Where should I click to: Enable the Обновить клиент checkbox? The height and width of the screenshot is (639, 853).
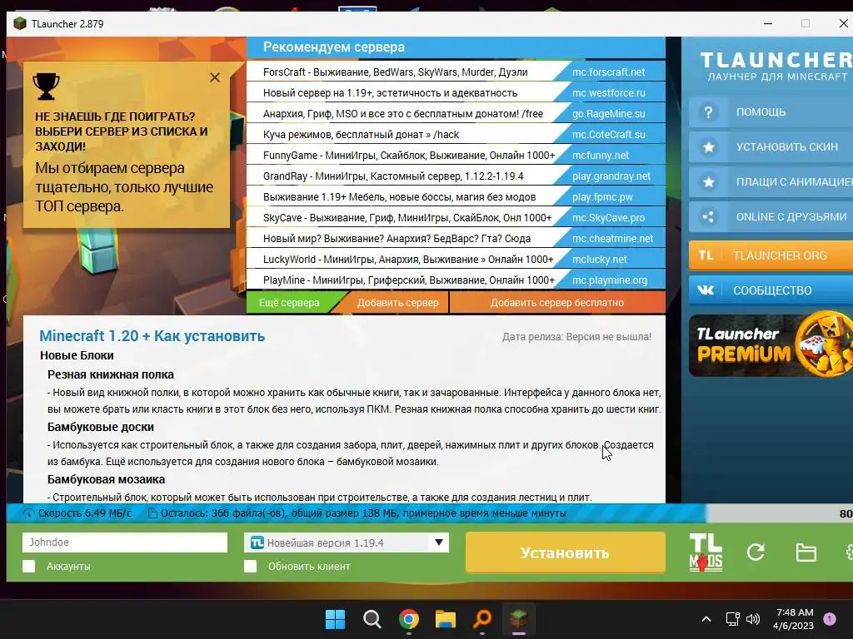point(250,566)
